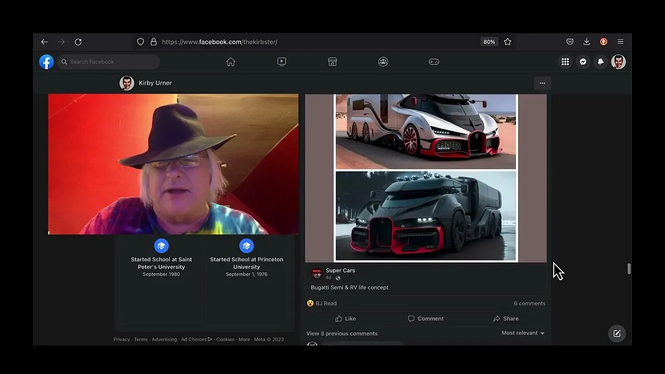This screenshot has height=374, width=665.
Task: Go to Facebook Home tab
Action: point(231,62)
